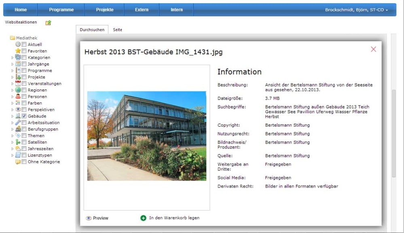Check the Personen checkbox
The image size is (404, 233).
pos(24,96)
